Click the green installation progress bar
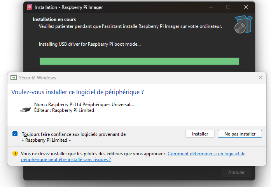Viewport: 271px width, 187px height. 139,62
